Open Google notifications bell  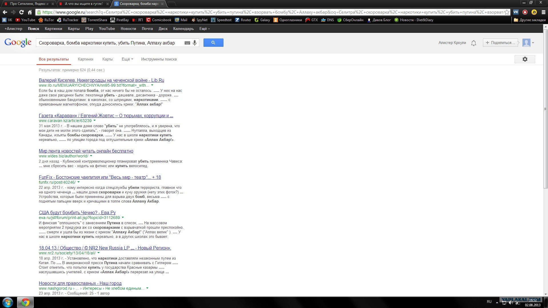pos(474,43)
